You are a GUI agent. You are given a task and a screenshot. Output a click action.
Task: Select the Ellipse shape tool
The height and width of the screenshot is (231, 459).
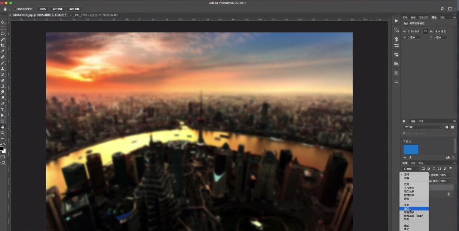pos(3,121)
